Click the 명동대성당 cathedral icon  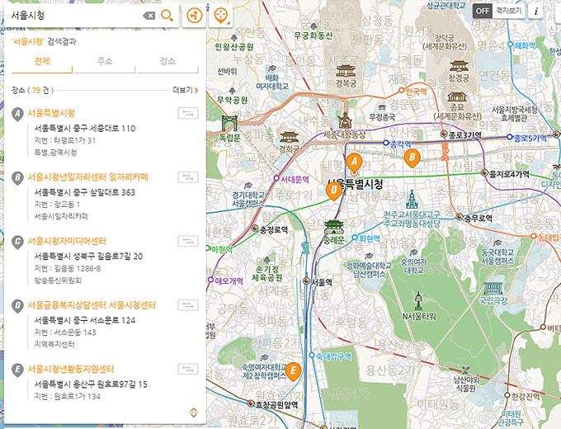(412, 200)
